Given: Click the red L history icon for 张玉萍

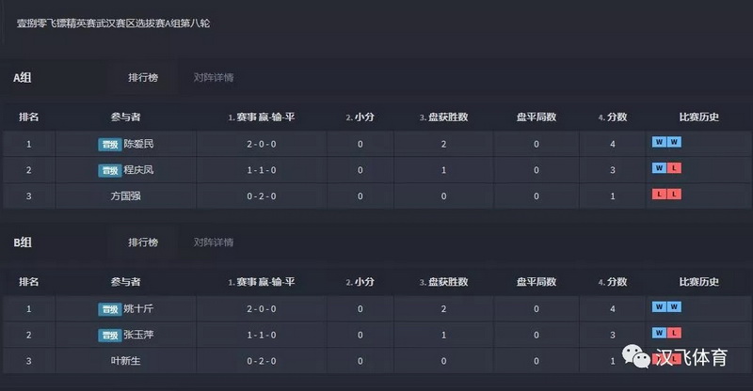Looking at the screenshot, I should [674, 333].
